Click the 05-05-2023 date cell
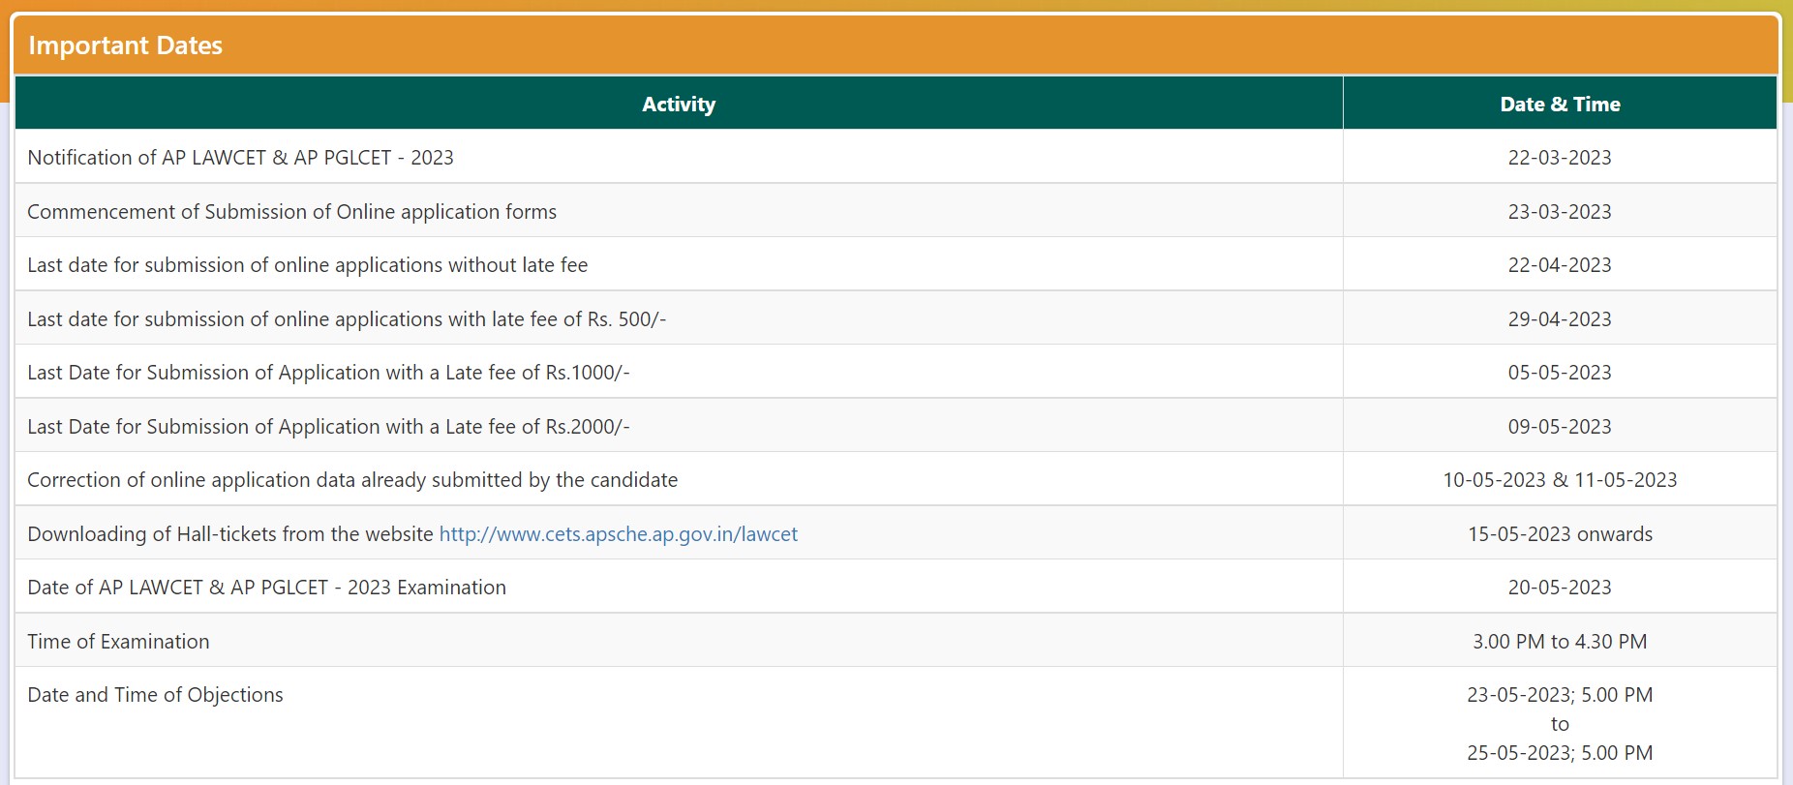 (1559, 373)
